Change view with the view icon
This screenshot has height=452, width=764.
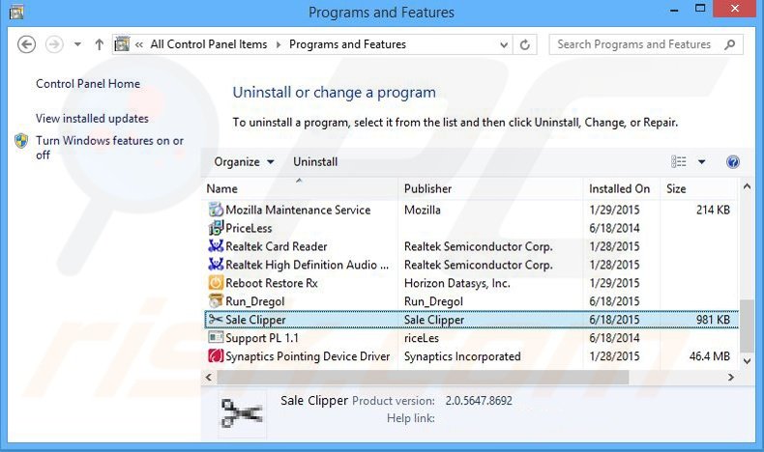click(x=679, y=161)
